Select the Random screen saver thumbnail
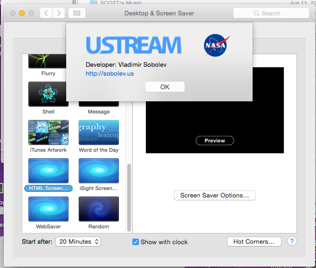Viewport: 316px width, 268px height. click(99, 209)
